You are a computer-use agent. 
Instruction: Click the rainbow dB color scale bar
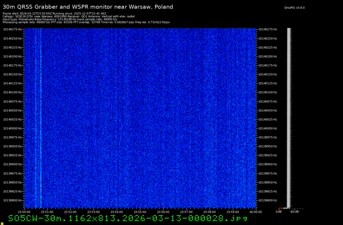pos(283,208)
